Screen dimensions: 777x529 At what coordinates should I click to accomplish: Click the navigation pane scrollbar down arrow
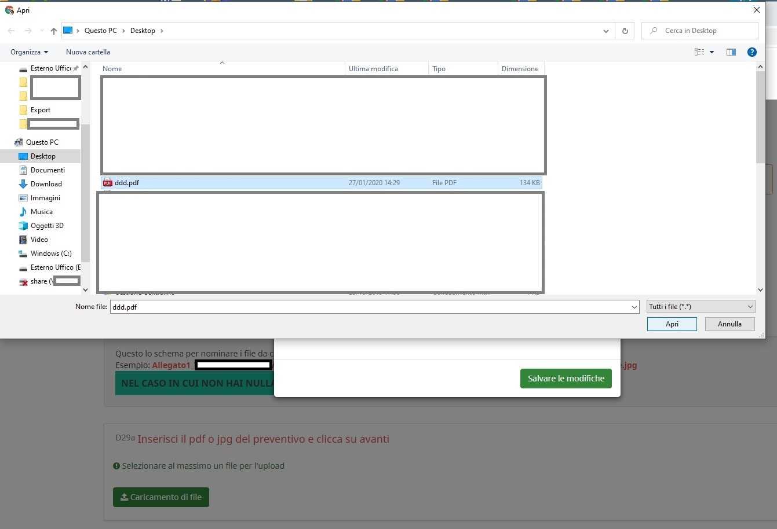[86, 290]
